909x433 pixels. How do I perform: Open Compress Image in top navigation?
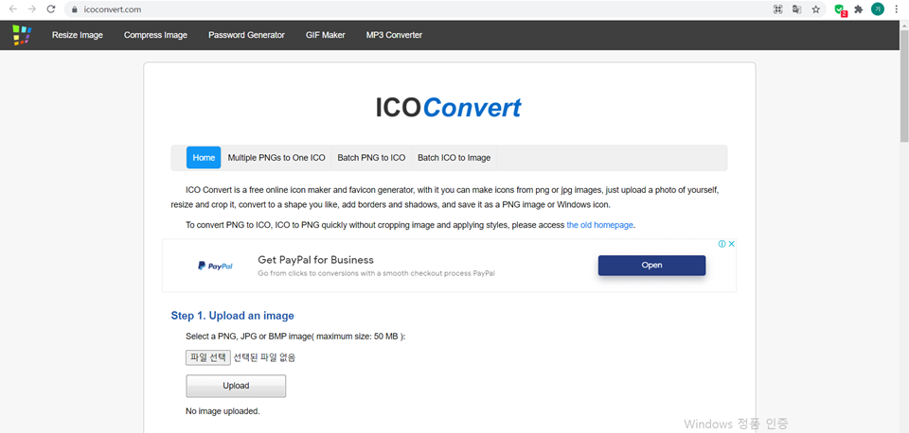pos(155,35)
